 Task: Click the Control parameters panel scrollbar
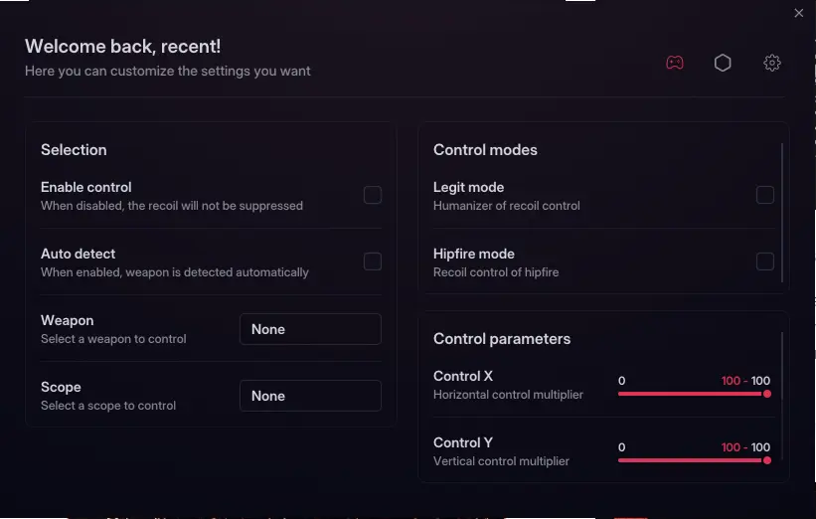[x=783, y=396]
